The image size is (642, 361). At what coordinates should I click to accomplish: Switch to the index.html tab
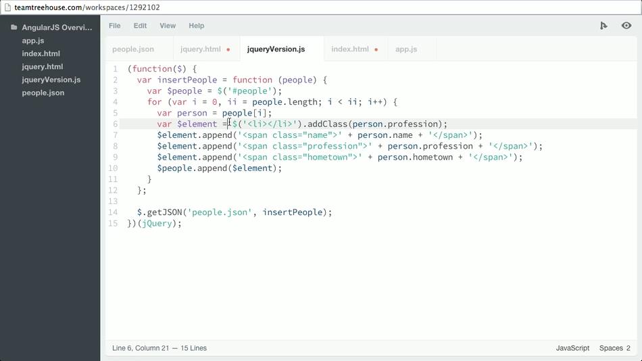pyautogui.click(x=355, y=49)
